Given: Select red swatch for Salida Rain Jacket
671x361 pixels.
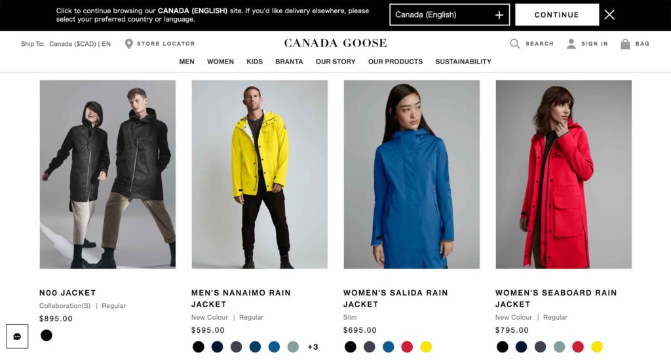Looking at the screenshot, I should (x=407, y=347).
